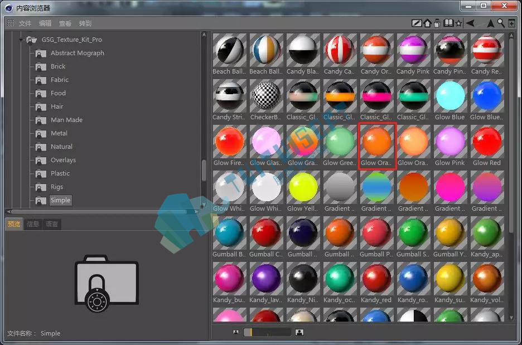The height and width of the screenshot is (345, 522).
Task: Open the 转到 menu
Action: [x=85, y=23]
